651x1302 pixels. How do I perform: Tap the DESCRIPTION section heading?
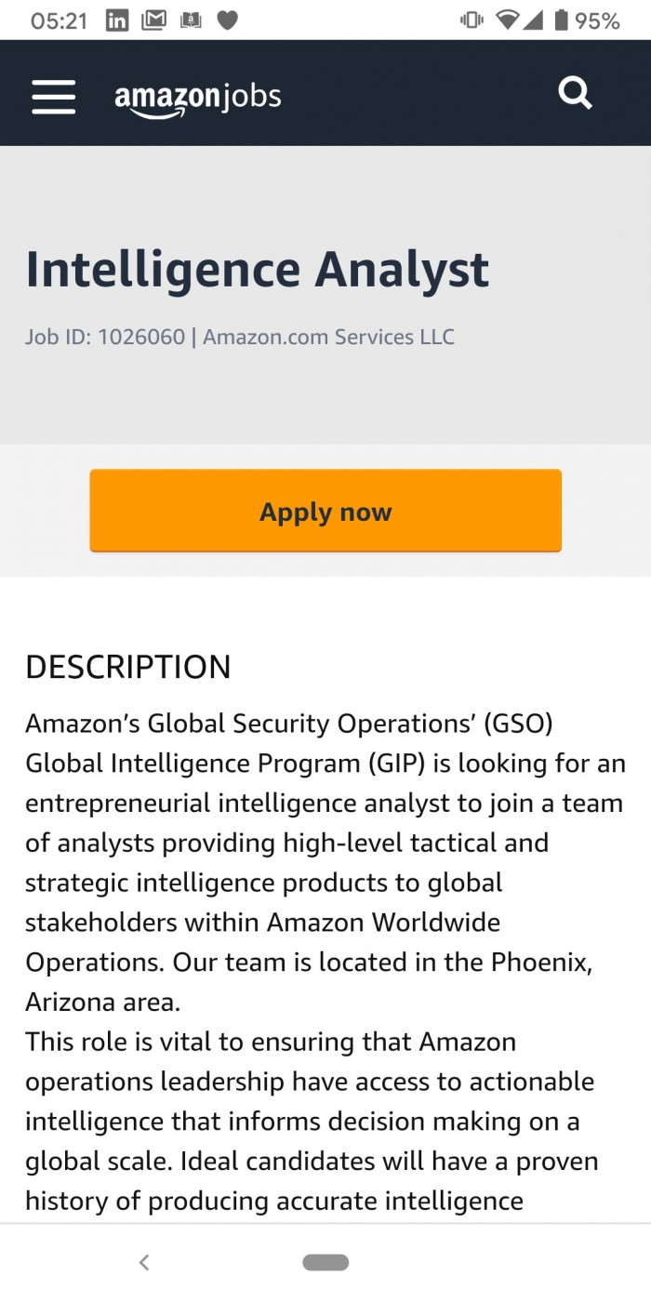(x=127, y=667)
